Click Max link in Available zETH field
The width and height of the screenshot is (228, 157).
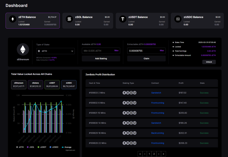pyautogui.click(x=116, y=50)
